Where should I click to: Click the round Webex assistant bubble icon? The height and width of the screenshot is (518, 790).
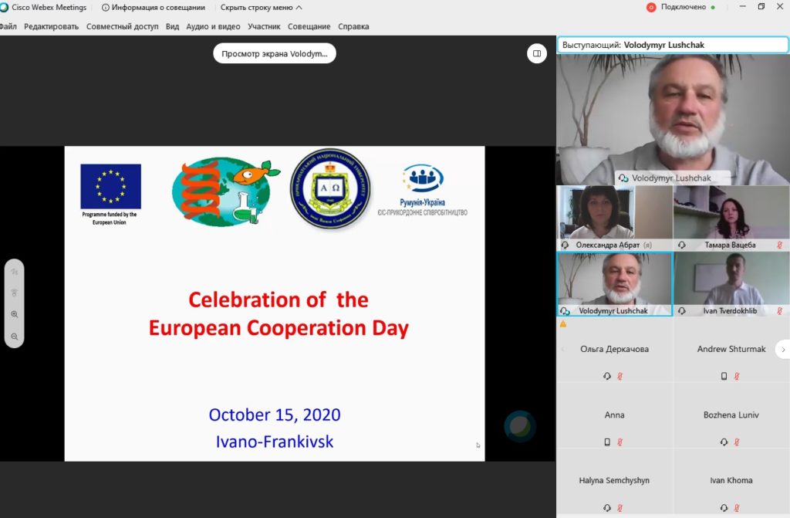coord(520,426)
